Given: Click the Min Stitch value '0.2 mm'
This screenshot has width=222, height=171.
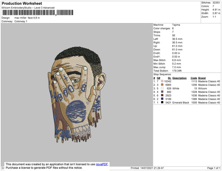Looking at the screenshot, I should pyautogui.click(x=176, y=64).
